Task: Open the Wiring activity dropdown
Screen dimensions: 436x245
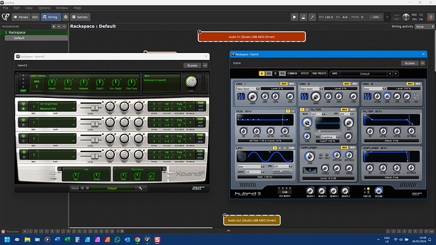Action: pos(425,27)
